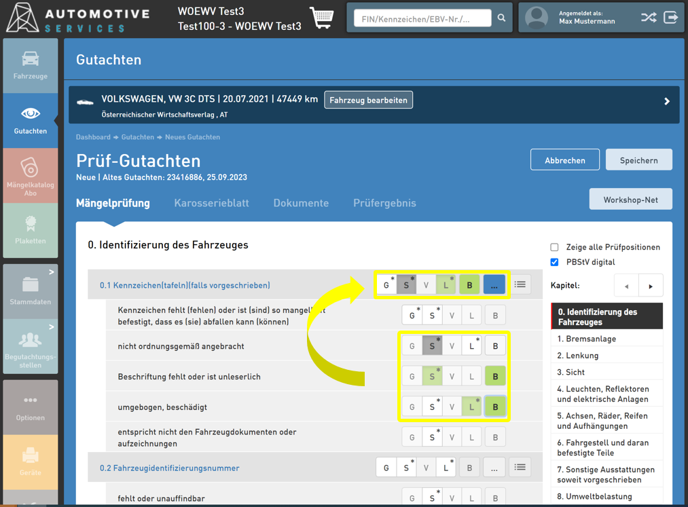Switch to the Prüfergebnis tab
This screenshot has height=507, width=688.
(384, 203)
